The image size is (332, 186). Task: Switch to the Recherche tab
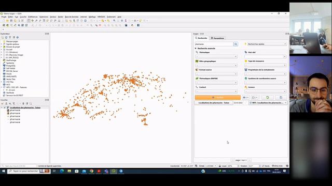click(201, 38)
